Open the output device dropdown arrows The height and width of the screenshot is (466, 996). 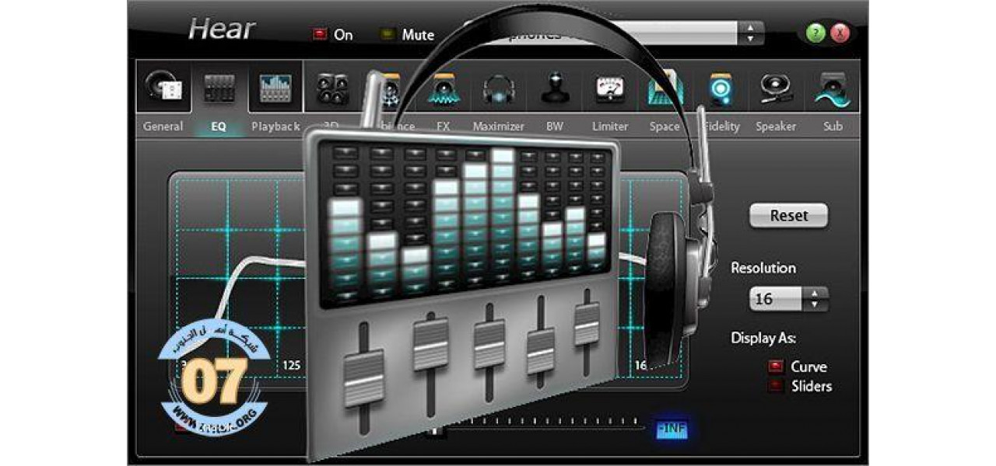pyautogui.click(x=750, y=33)
